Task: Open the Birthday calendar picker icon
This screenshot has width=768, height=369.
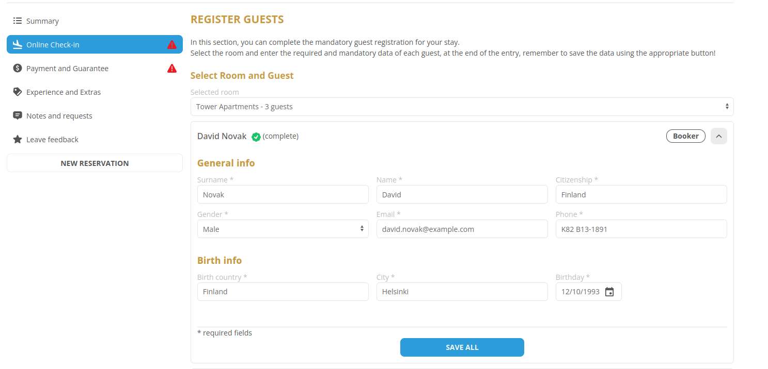Action: (609, 292)
